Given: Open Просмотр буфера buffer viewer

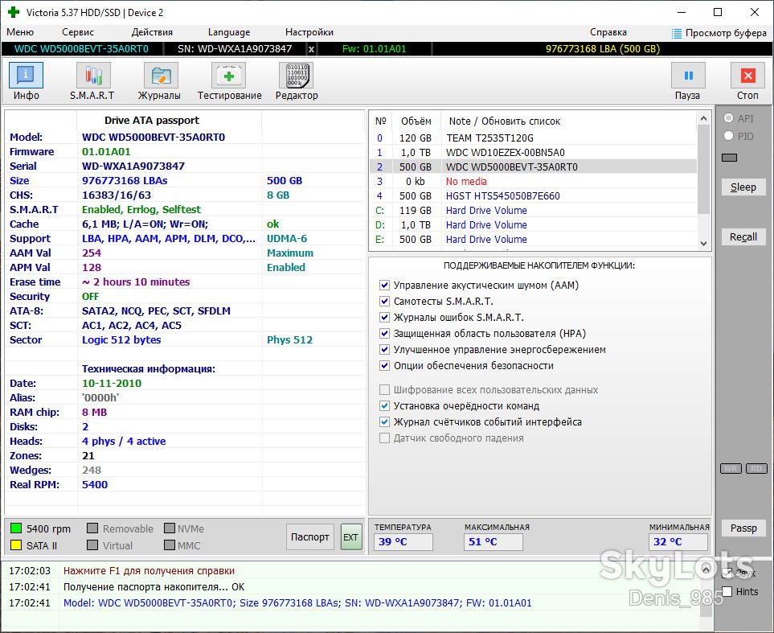Looking at the screenshot, I should click(x=719, y=33).
